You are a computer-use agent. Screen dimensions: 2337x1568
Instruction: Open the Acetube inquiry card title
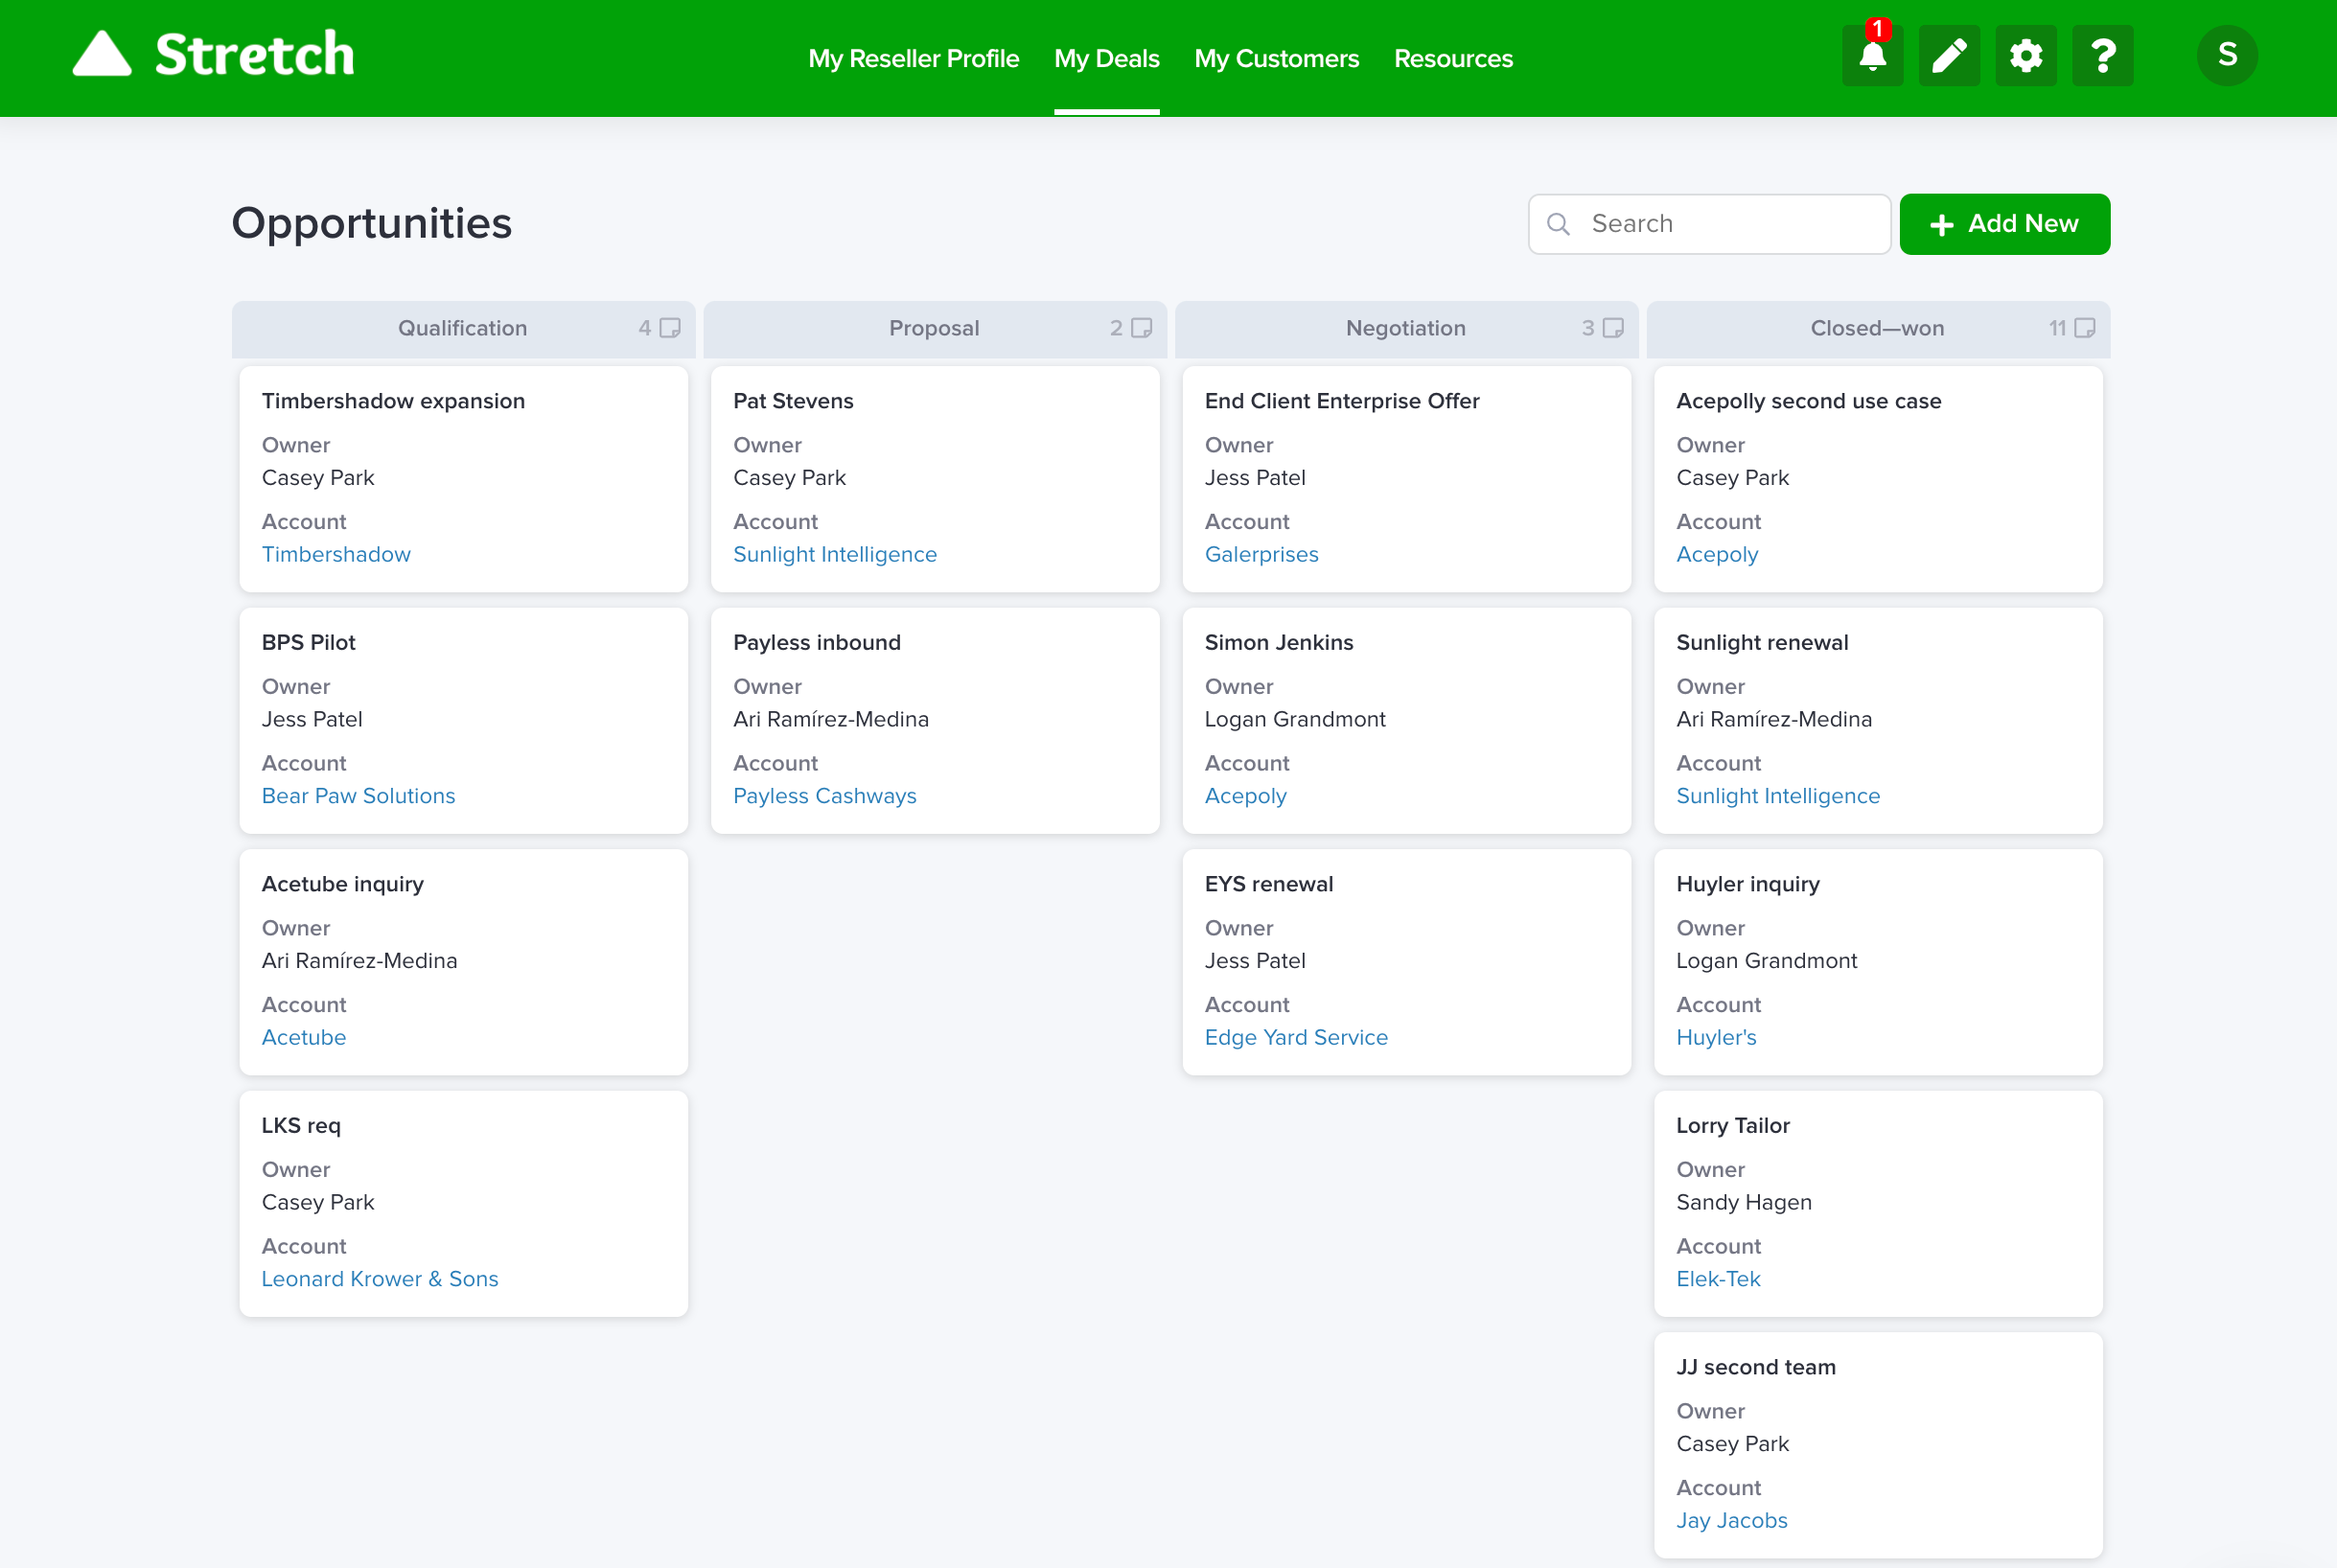pos(342,884)
